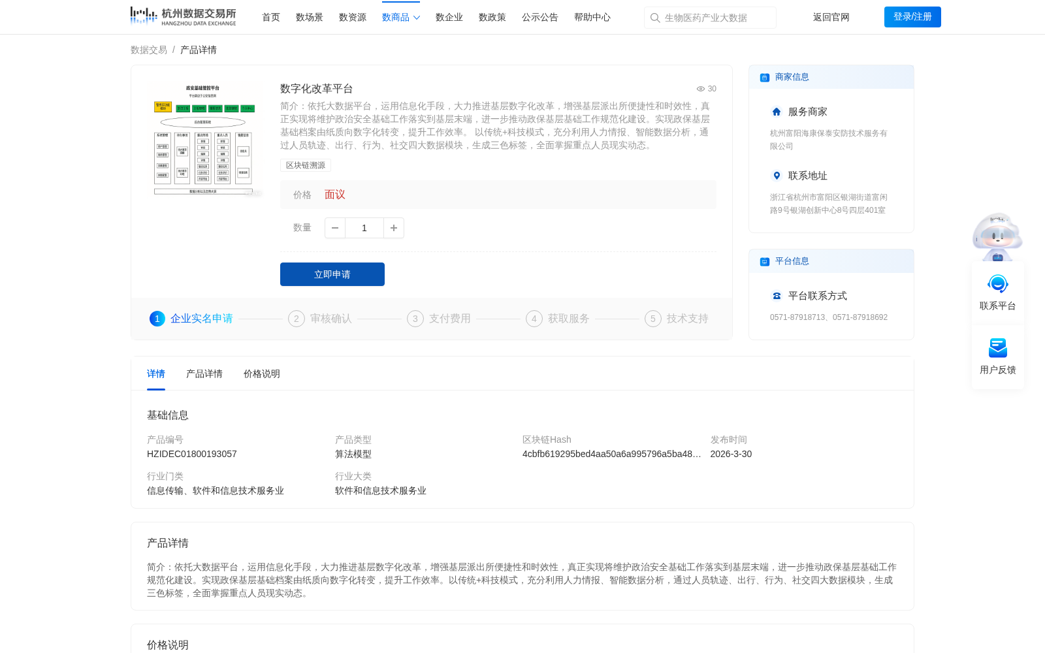Viewport: 1045px width, 653px height.
Task: Click the view count 30
Action: [712, 89]
